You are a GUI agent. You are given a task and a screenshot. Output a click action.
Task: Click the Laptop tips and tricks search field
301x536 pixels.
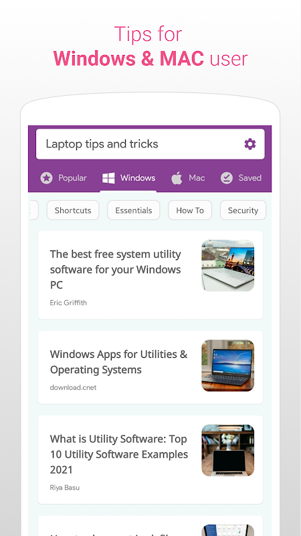pyautogui.click(x=150, y=144)
